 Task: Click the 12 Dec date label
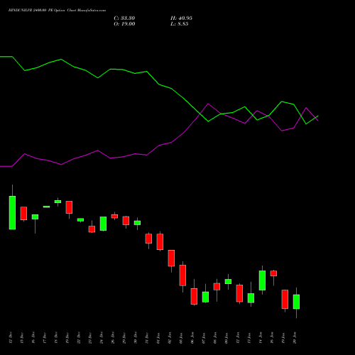(x=11, y=338)
